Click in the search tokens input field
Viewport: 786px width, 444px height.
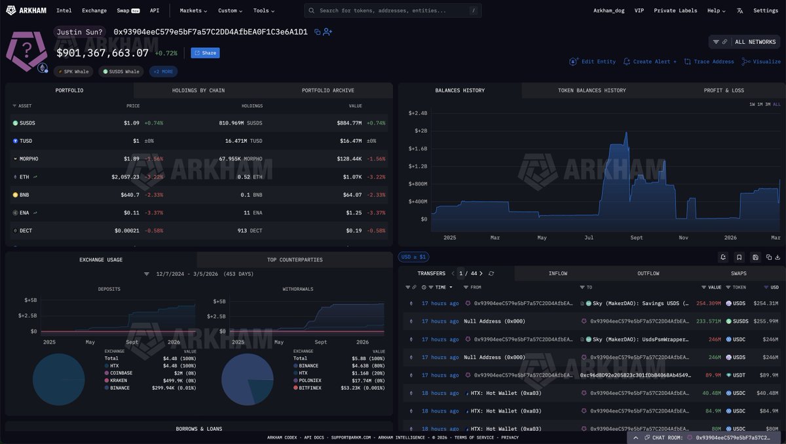[x=393, y=10]
